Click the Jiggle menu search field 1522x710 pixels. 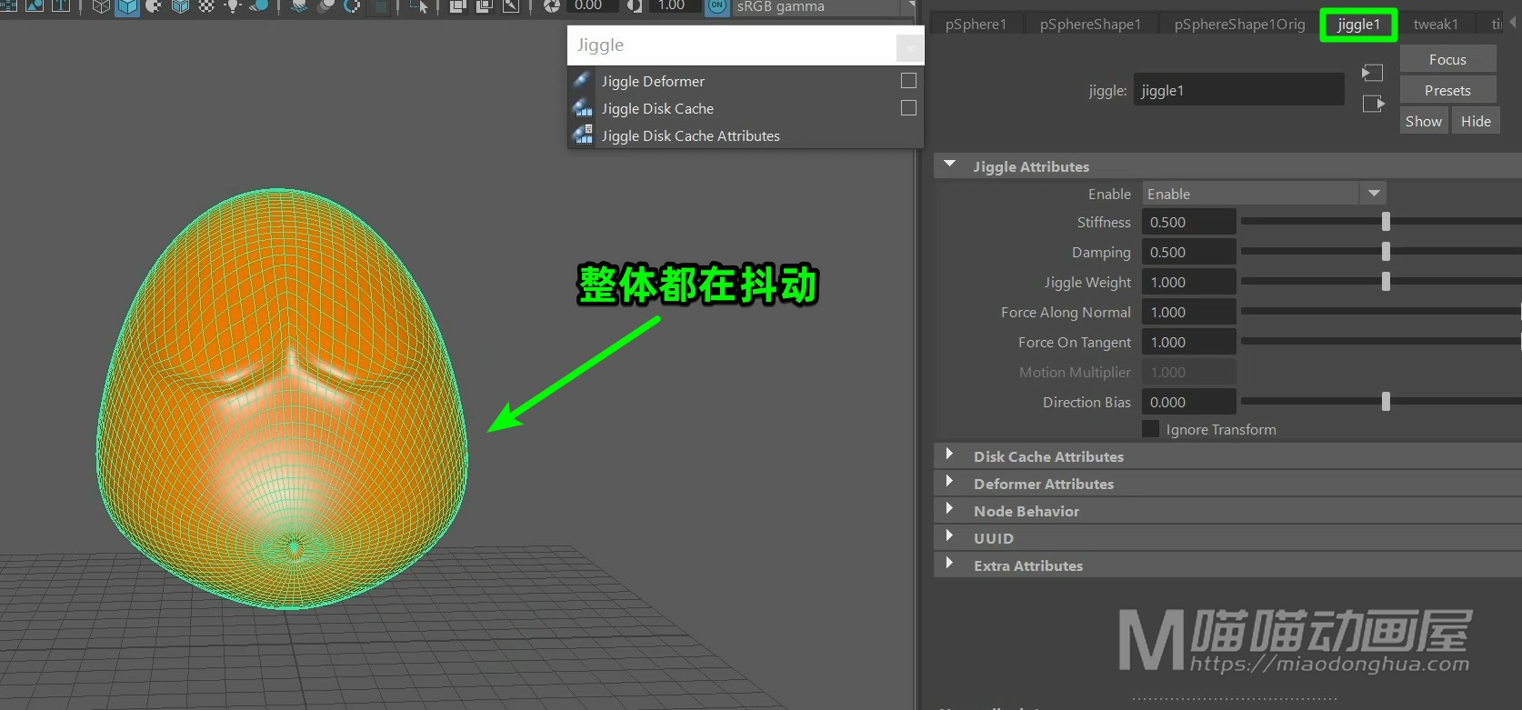[x=732, y=45]
